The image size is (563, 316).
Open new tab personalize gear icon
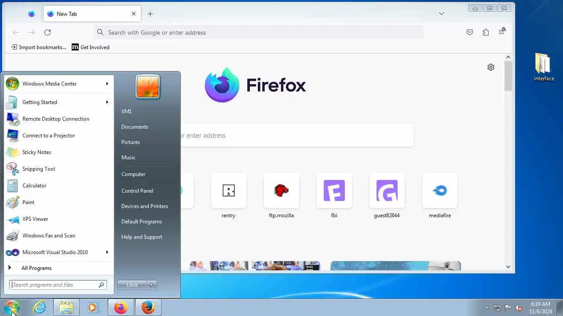click(x=491, y=67)
